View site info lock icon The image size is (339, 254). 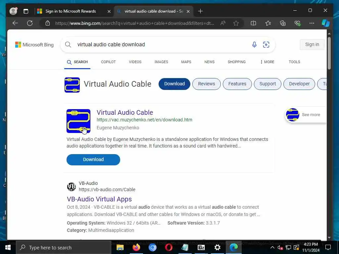48,23
